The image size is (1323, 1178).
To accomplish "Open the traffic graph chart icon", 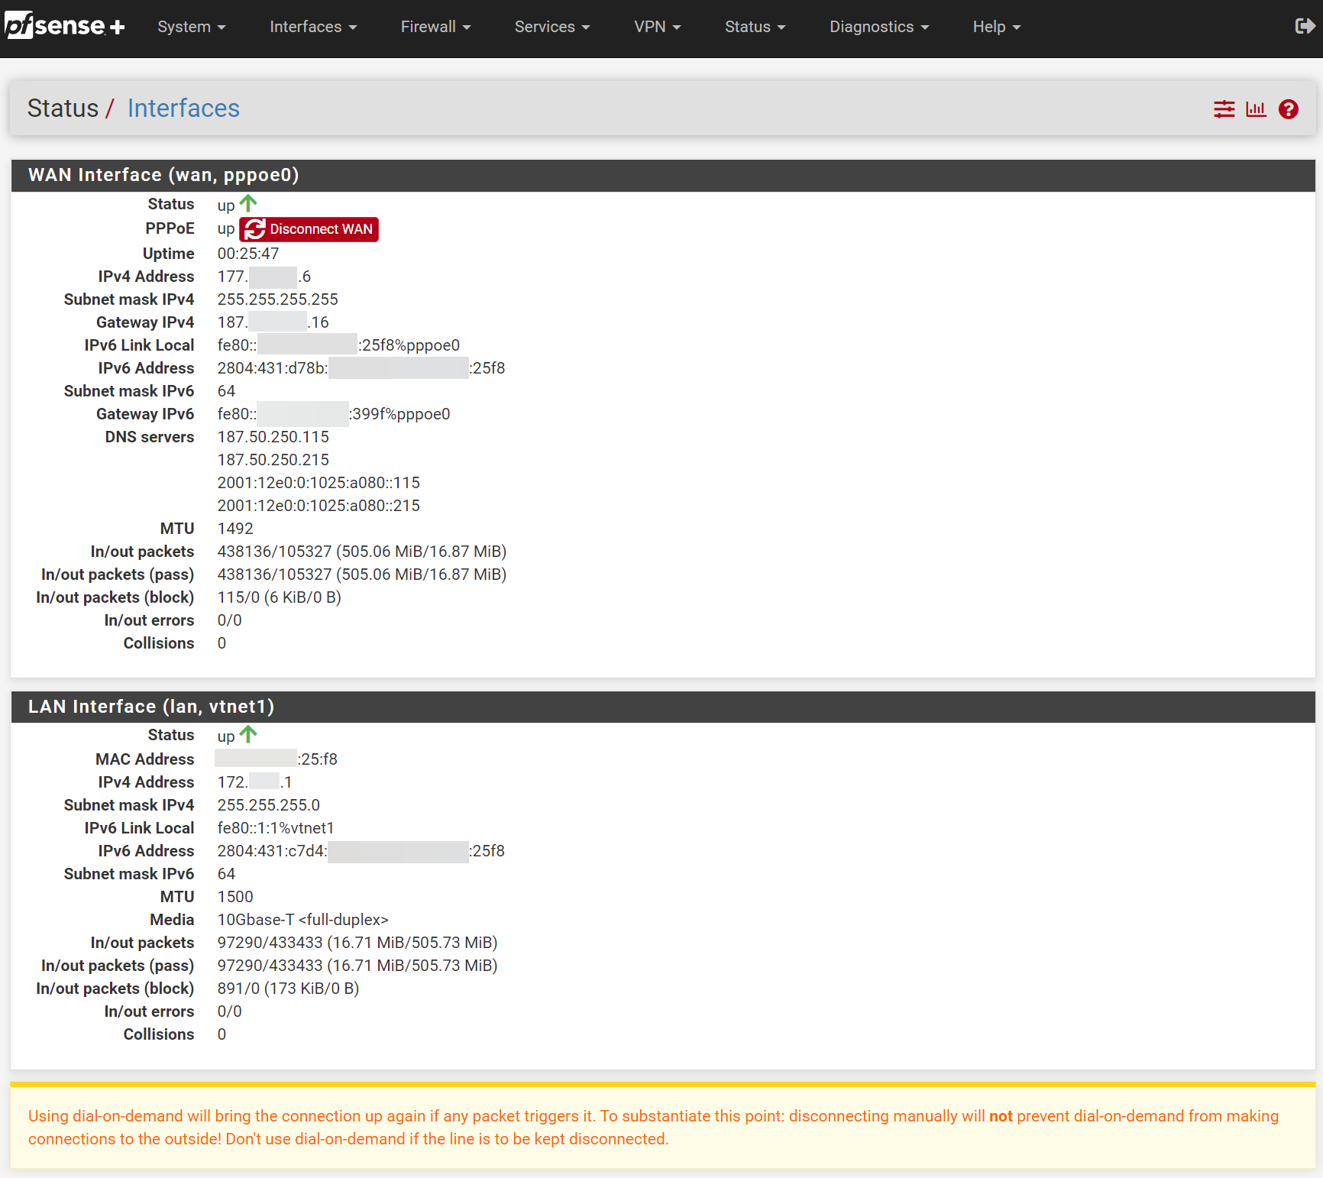I will pyautogui.click(x=1256, y=109).
